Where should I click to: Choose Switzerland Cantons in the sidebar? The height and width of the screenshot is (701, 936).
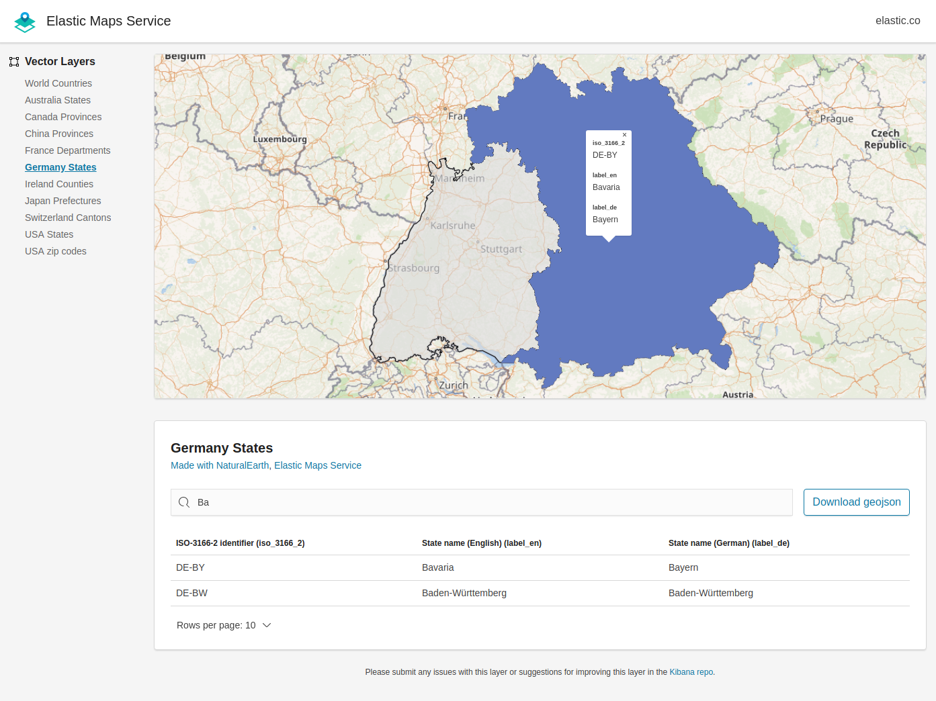point(68,217)
